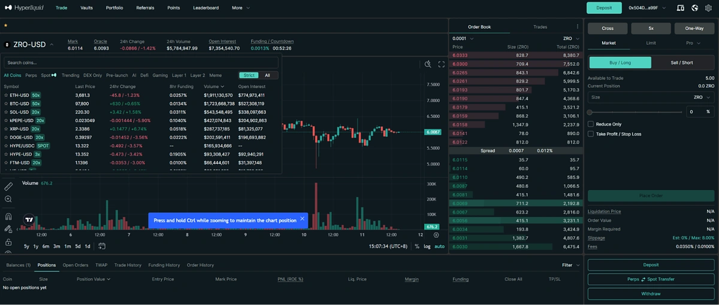Go to the Vaults page
This screenshot has height=305, width=719.
point(86,8)
